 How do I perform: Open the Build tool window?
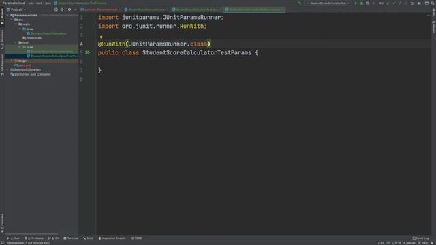(x=88, y=238)
